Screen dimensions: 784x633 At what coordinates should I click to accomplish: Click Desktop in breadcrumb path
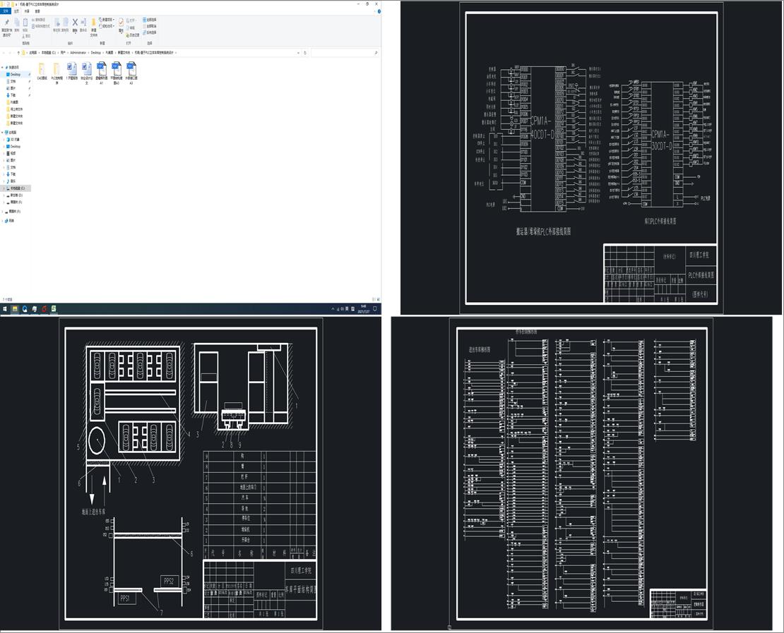click(x=95, y=52)
